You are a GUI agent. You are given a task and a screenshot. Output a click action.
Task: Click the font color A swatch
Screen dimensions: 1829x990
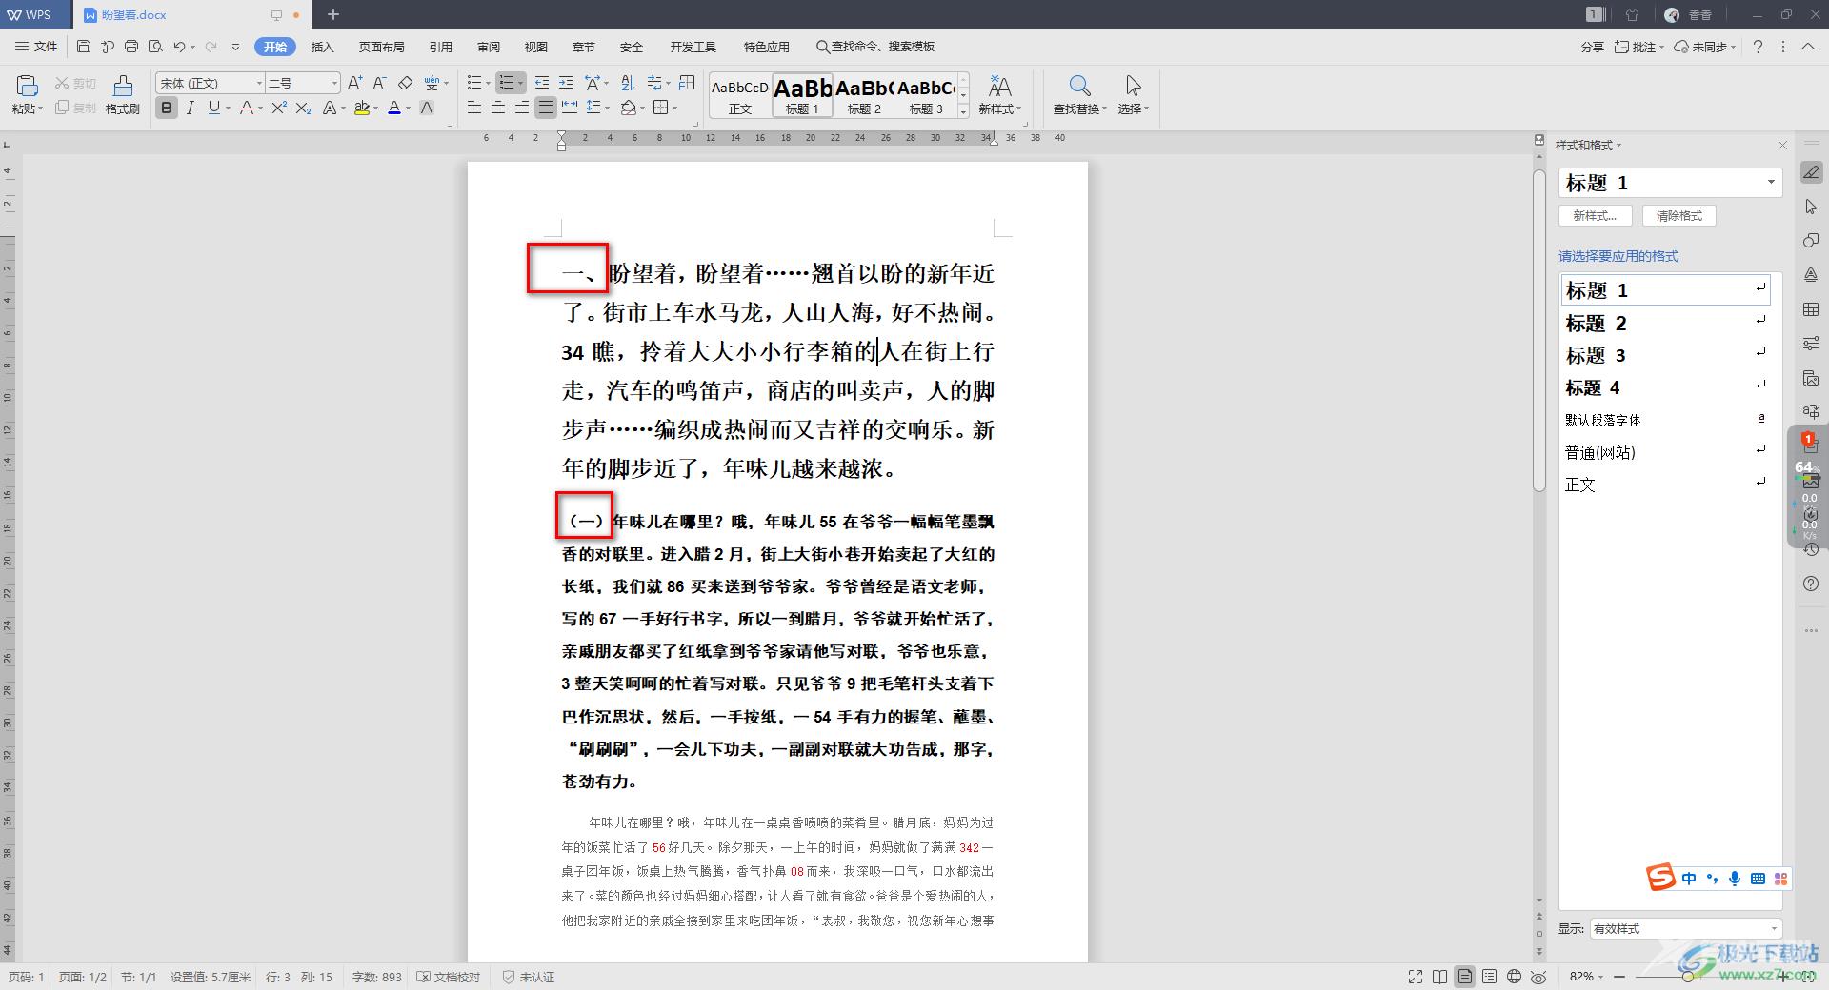394,108
